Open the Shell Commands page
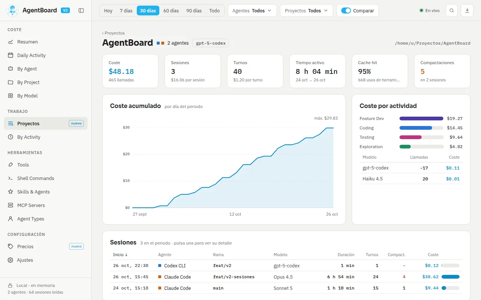Image resolution: width=481 pixels, height=300 pixels. point(45,178)
